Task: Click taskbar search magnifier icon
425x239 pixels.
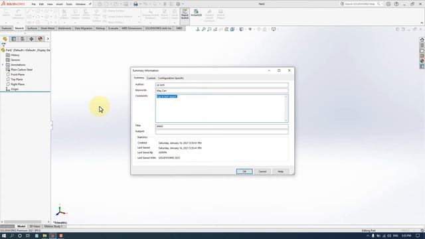Action: click(12, 236)
